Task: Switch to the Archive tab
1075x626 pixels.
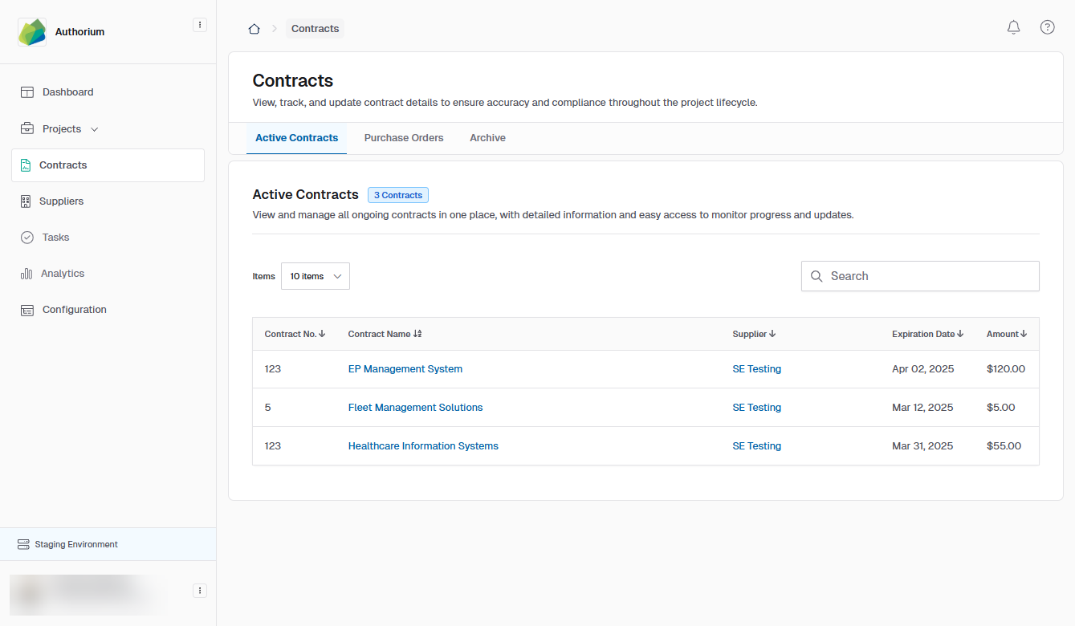Action: [487, 138]
